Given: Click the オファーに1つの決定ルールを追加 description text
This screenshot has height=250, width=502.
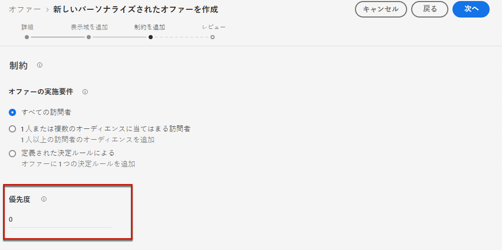Looking at the screenshot, I should click(78, 164).
